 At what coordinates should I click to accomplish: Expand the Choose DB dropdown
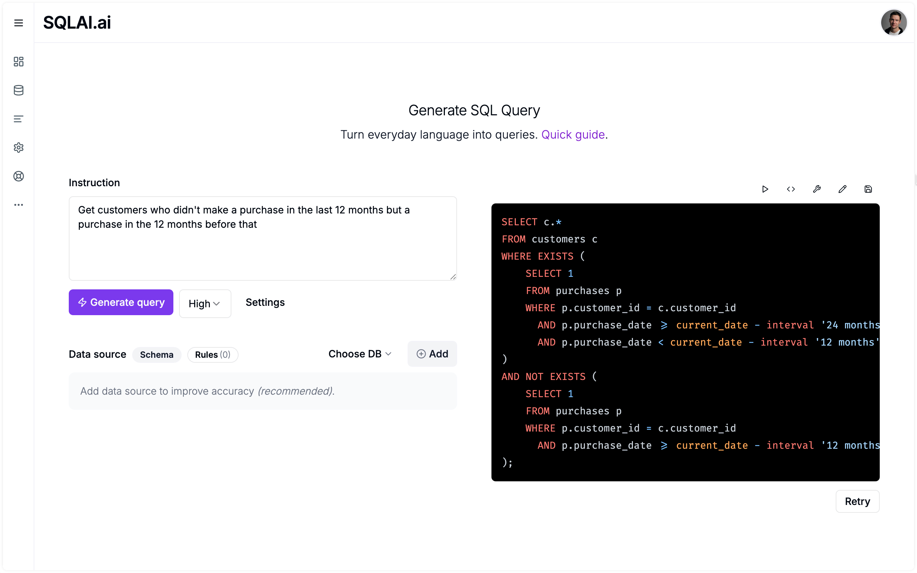(359, 353)
